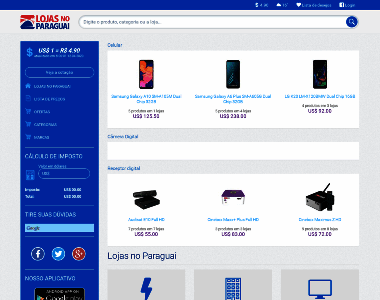Open the Facebook social icon
The width and height of the screenshot is (380, 300).
(x=38, y=254)
